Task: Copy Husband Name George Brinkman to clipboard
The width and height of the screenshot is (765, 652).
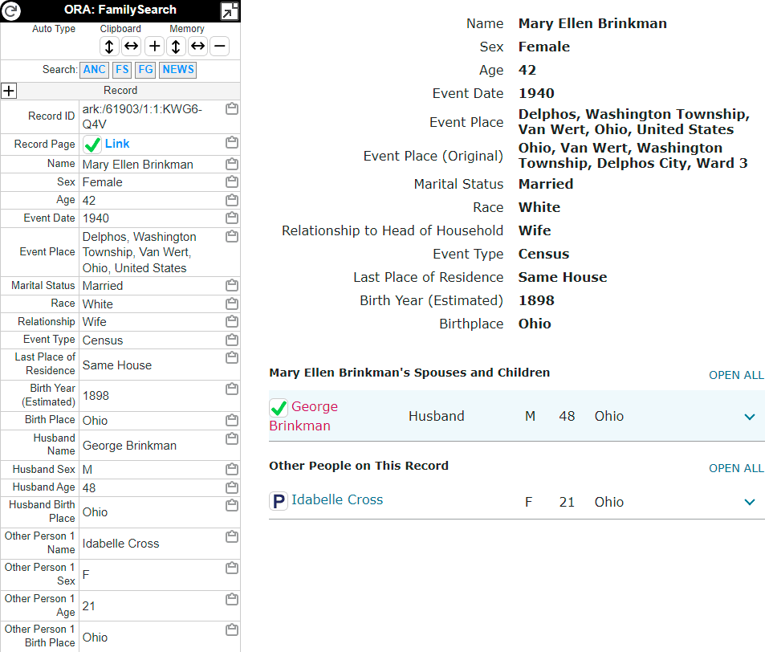Action: 232,438
